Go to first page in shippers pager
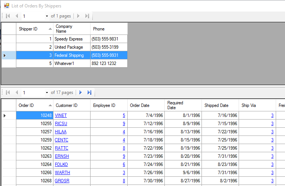Viewport: 285px width, 186px height. pos(8,16)
